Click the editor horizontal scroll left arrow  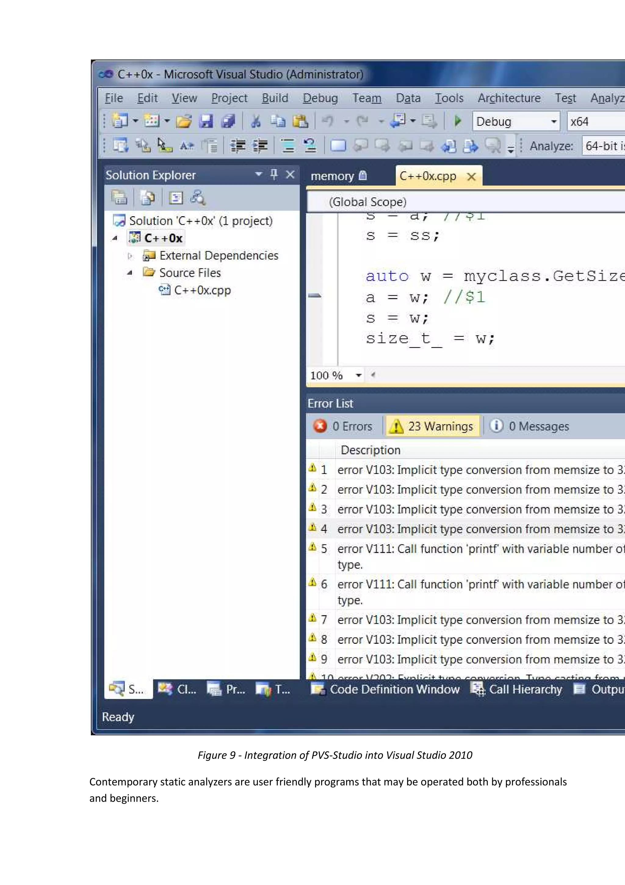point(372,375)
